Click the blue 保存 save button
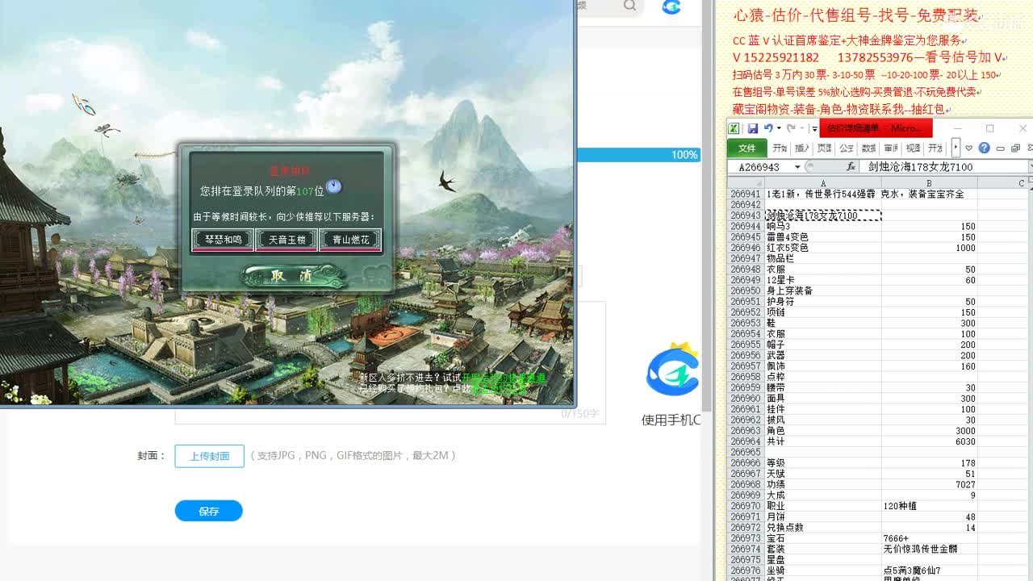This screenshot has width=1033, height=581. [x=209, y=511]
